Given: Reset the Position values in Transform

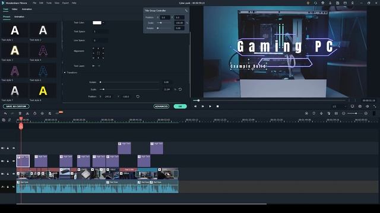Looking at the screenshot, I should [x=138, y=96].
